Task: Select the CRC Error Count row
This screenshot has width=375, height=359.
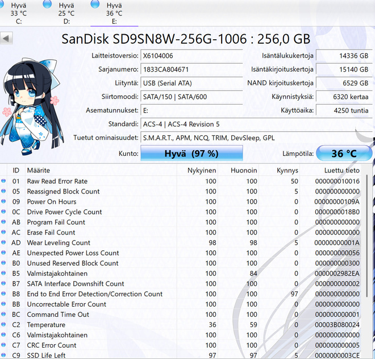Action: pos(181,345)
